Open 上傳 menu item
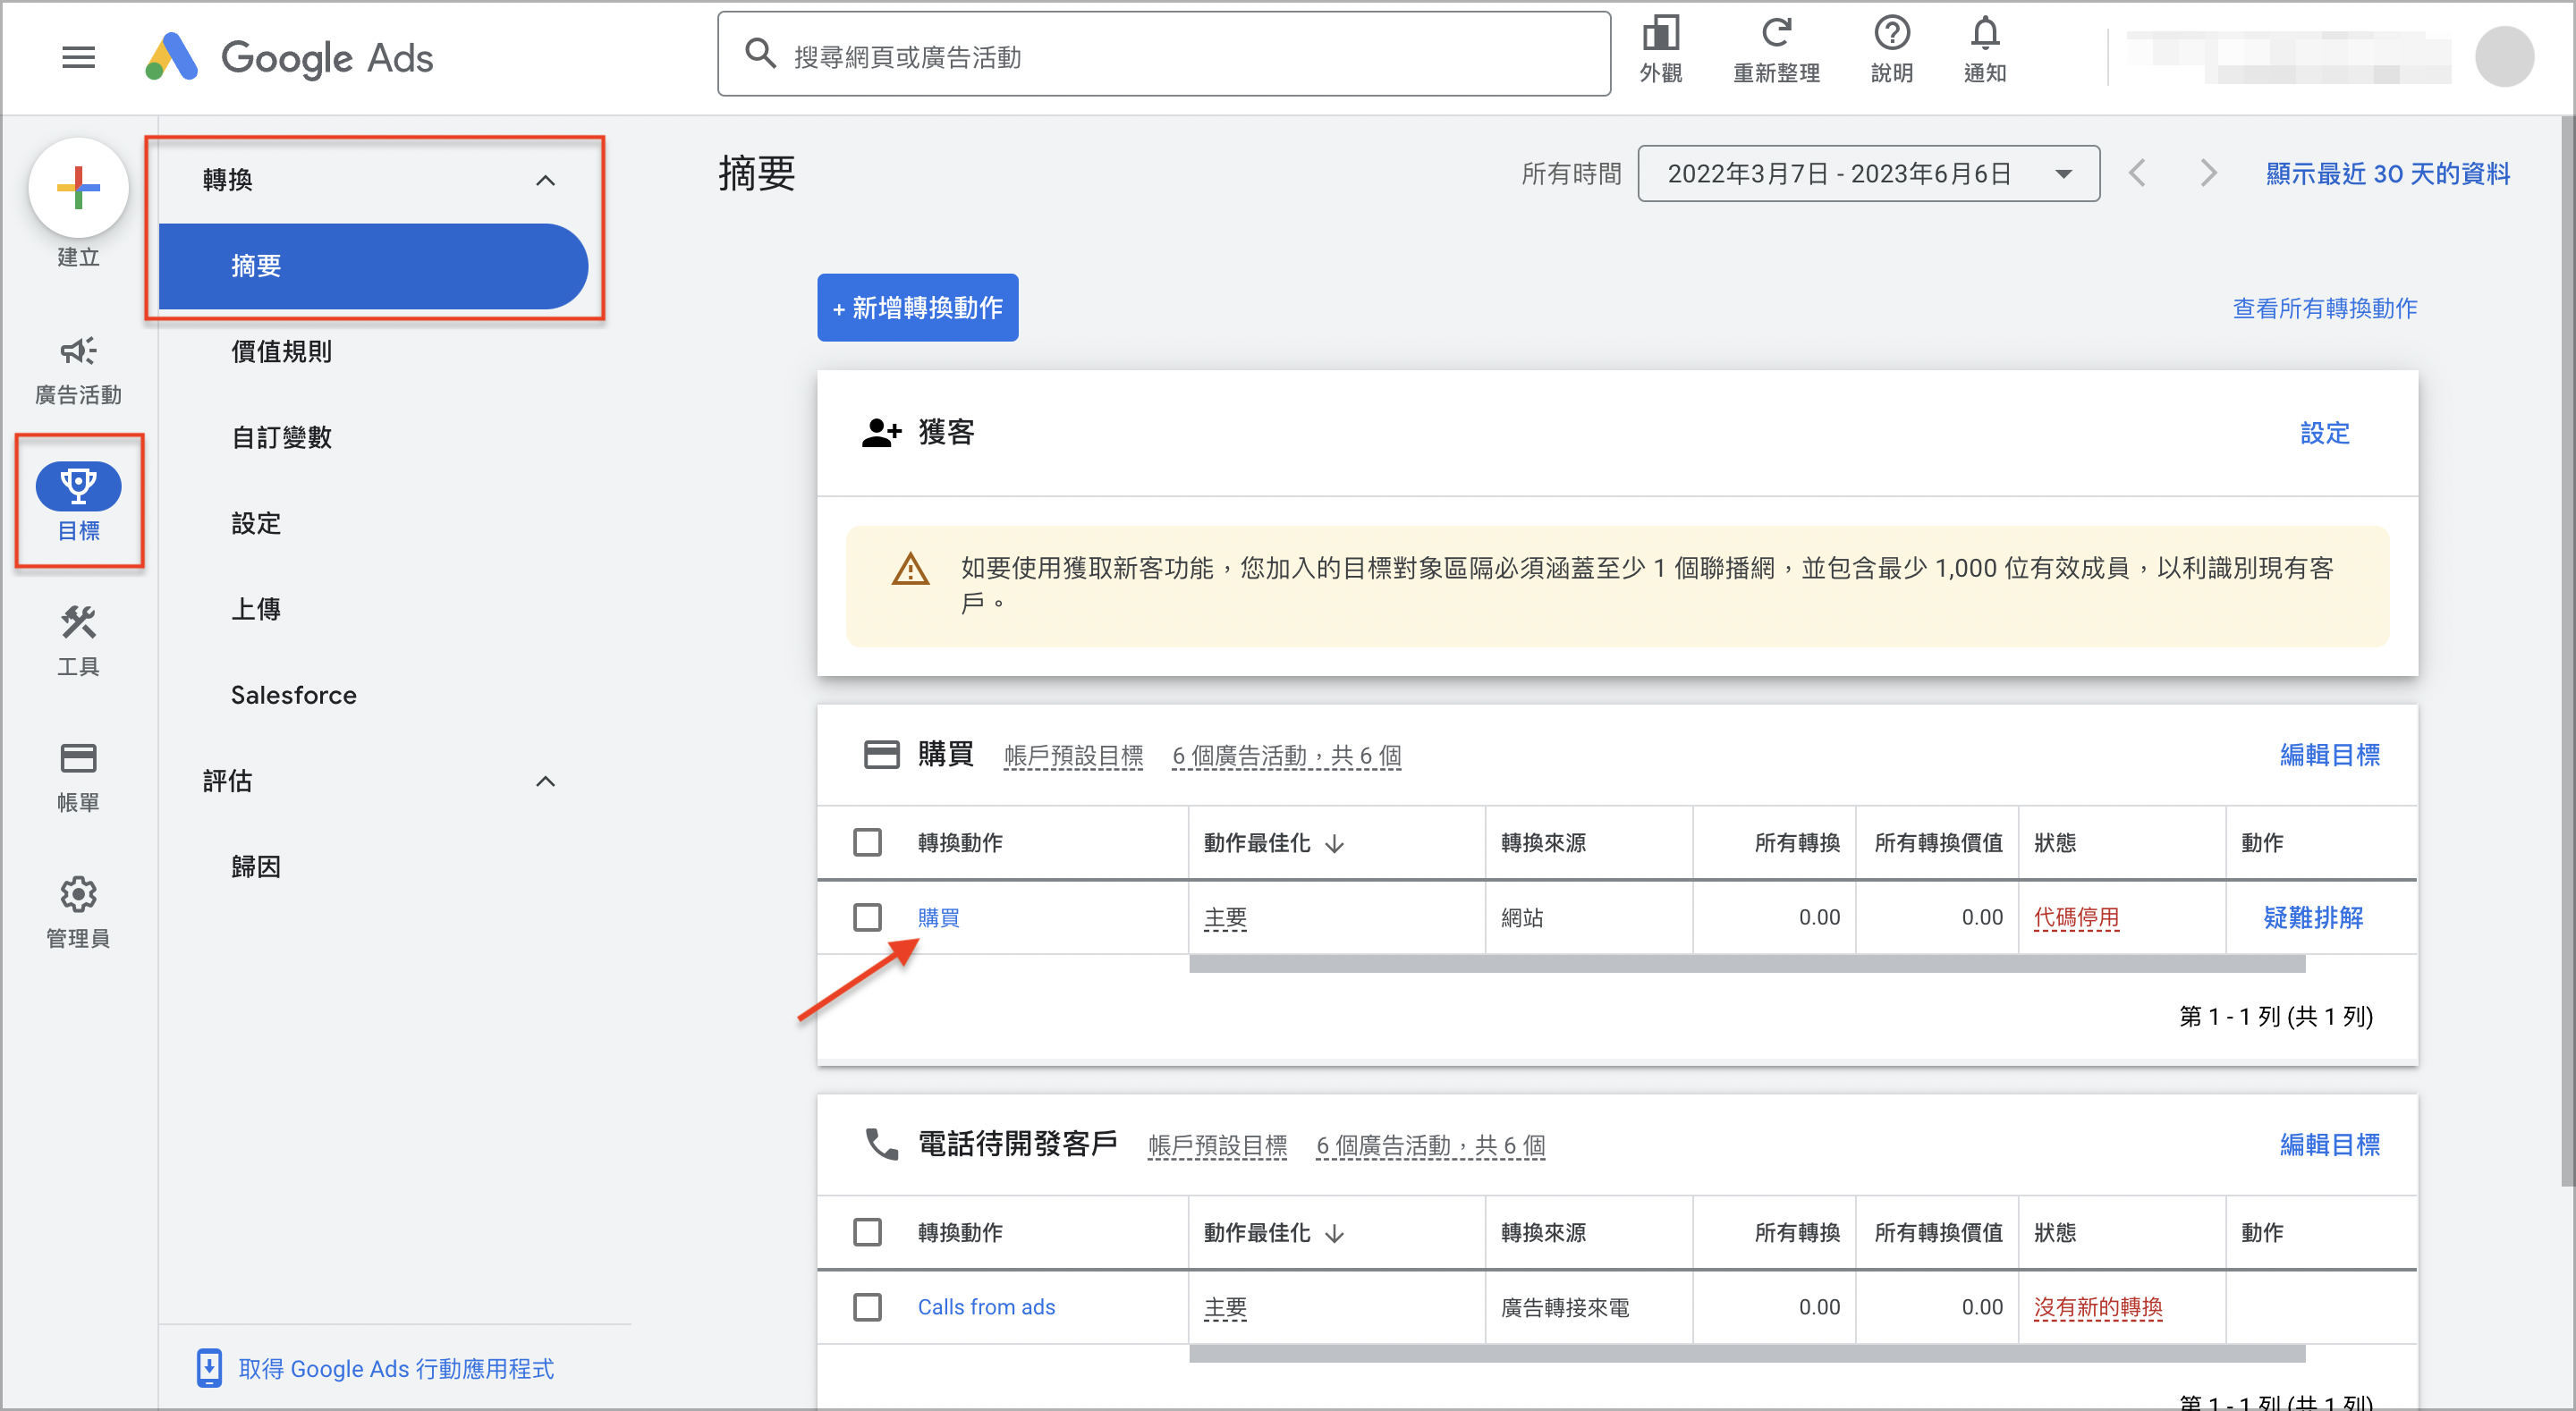2576x1411 pixels. (256, 609)
